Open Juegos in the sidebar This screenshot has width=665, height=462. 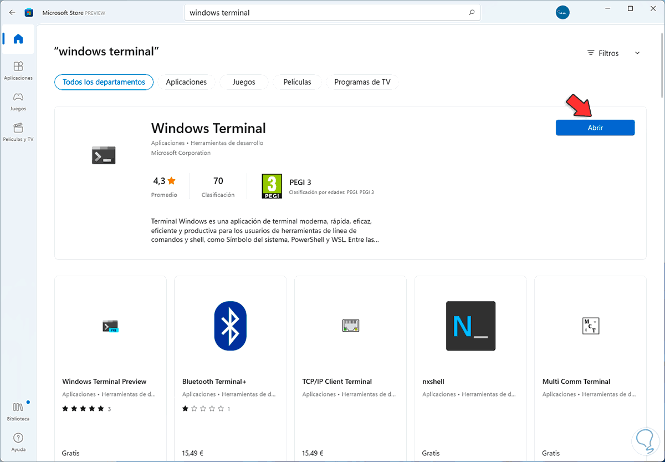click(18, 101)
